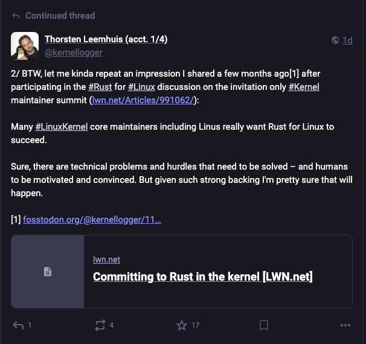Open the #Rust hashtag
Screen dimensions: 366x344
pos(100,87)
